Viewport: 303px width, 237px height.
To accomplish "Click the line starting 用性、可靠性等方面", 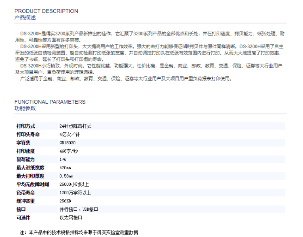I will (x=49, y=40).
